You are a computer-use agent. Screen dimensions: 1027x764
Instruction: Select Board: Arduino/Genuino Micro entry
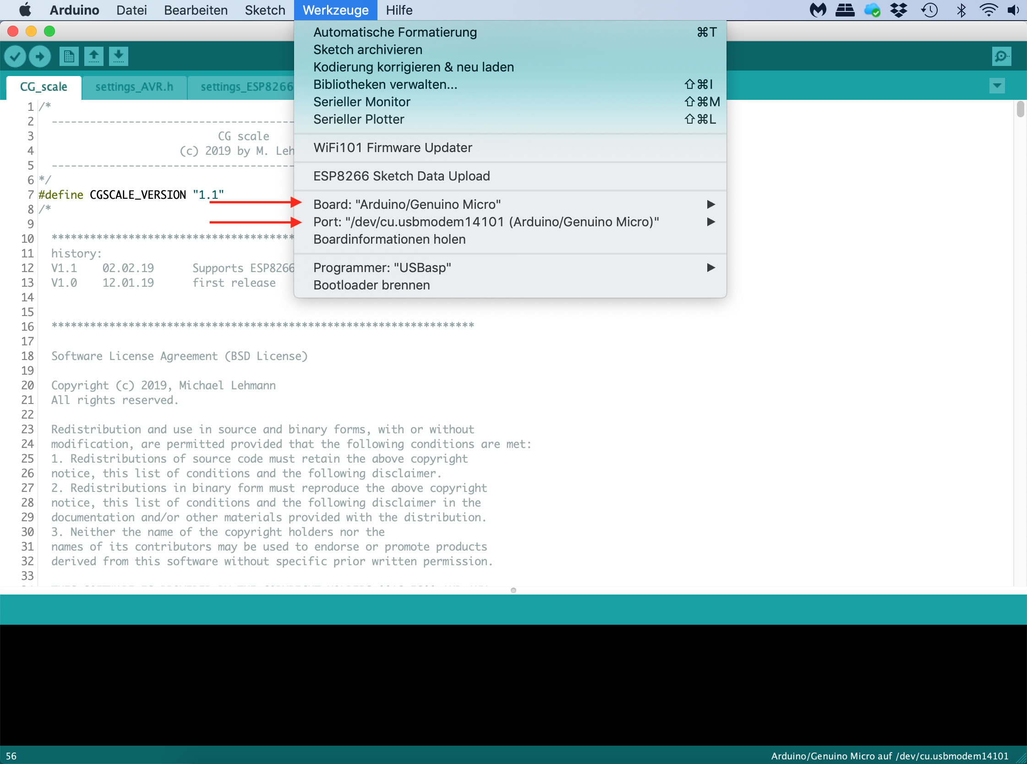click(x=510, y=204)
